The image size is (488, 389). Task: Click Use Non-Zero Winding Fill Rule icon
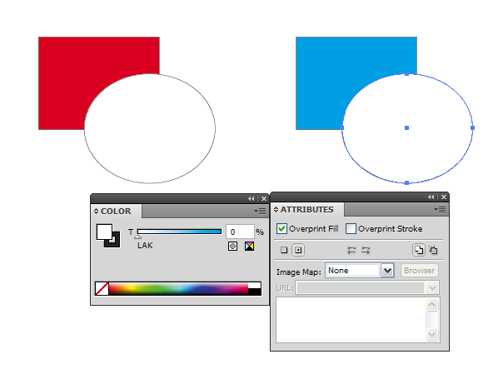point(419,250)
